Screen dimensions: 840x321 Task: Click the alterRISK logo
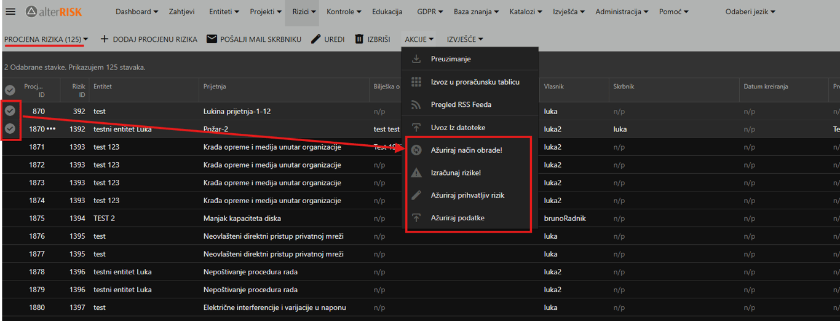point(53,12)
